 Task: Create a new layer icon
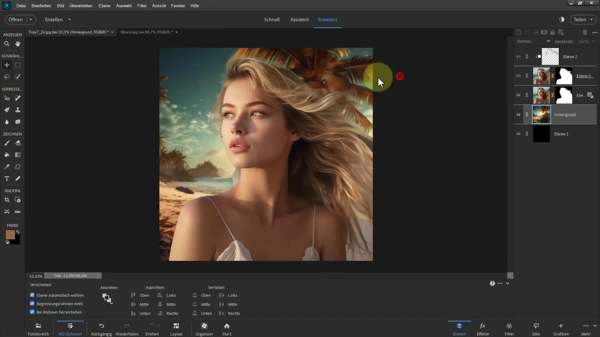(x=519, y=32)
